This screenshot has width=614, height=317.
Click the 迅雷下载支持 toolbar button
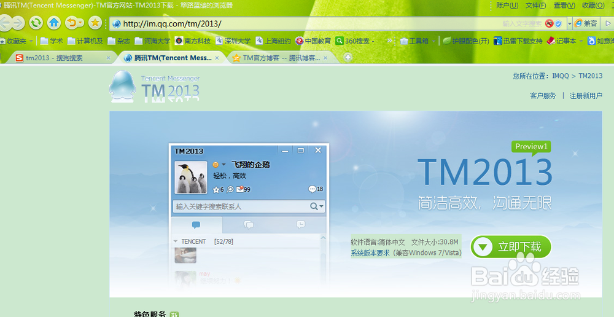[x=518, y=41]
